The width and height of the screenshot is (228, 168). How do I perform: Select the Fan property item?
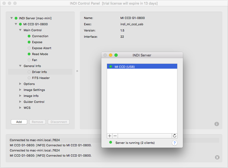coord(35,60)
